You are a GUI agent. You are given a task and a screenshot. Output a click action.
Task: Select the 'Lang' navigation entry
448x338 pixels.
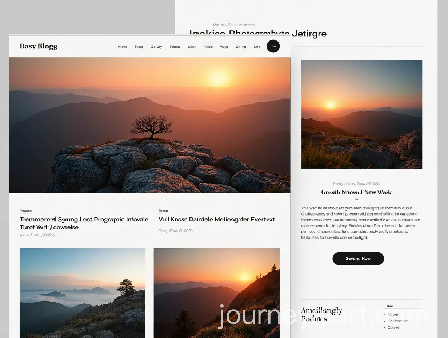(x=257, y=47)
